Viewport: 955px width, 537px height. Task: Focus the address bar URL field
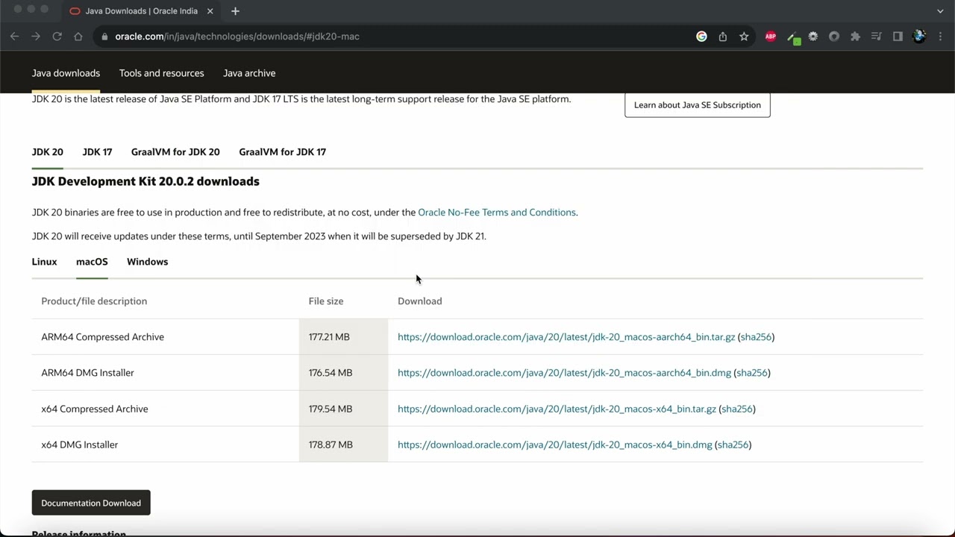[x=395, y=36]
